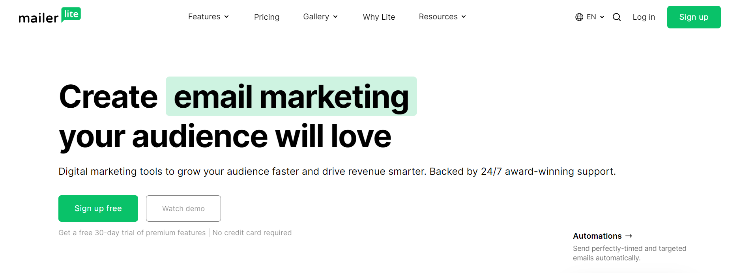Click the 'Send perfectly-timed and targeted' description
Image resolution: width=741 pixels, height=273 pixels.
630,253
